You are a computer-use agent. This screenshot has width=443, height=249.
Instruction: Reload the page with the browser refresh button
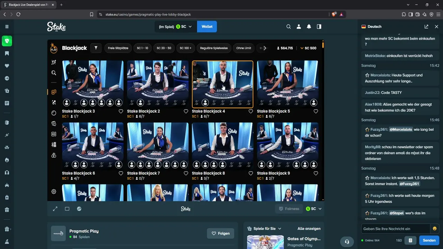tap(18, 15)
